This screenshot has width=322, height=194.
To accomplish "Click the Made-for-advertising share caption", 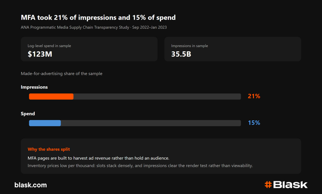I will click(61, 73).
